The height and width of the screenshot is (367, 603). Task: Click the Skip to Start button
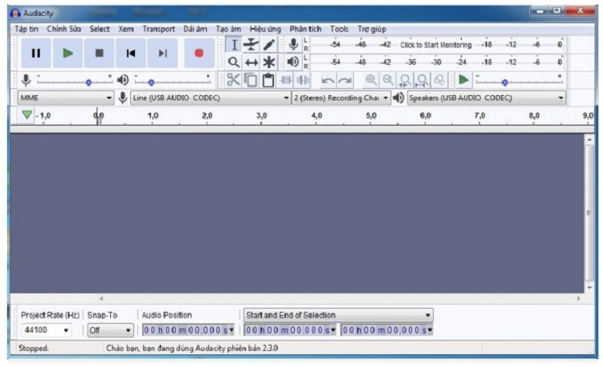pyautogui.click(x=131, y=54)
